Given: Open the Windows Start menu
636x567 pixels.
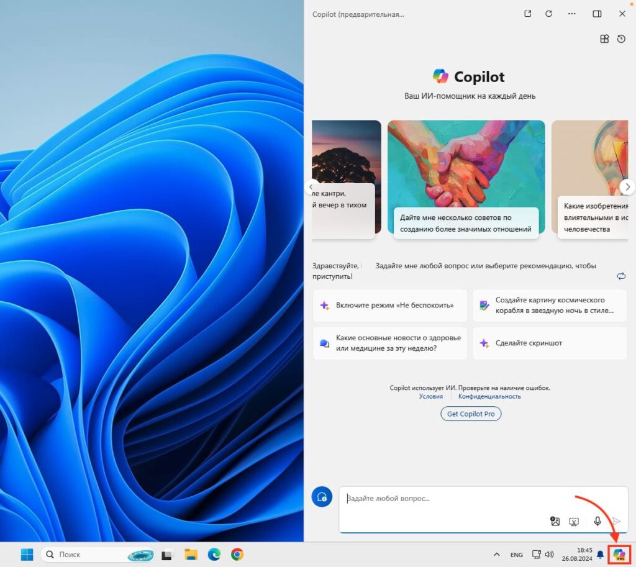Looking at the screenshot, I should click(x=27, y=555).
